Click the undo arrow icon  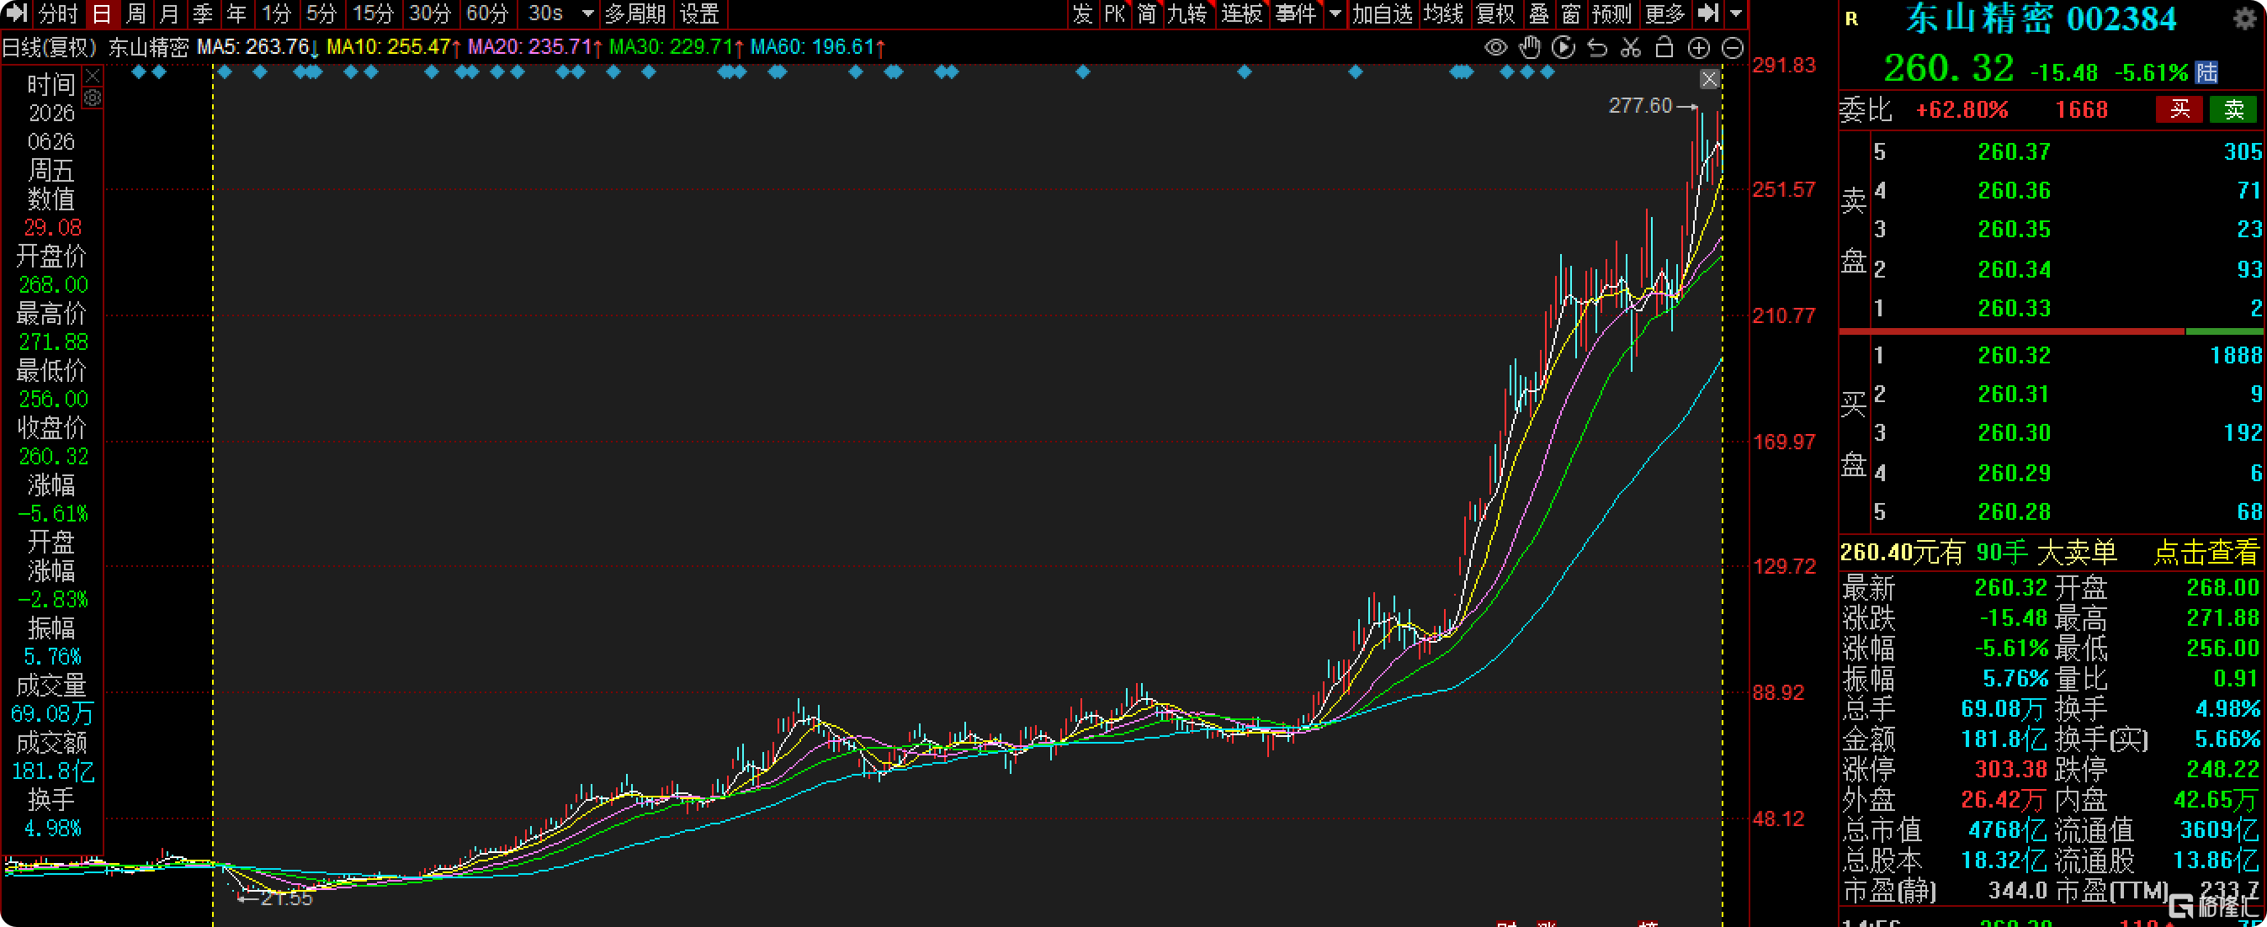coord(1597,47)
